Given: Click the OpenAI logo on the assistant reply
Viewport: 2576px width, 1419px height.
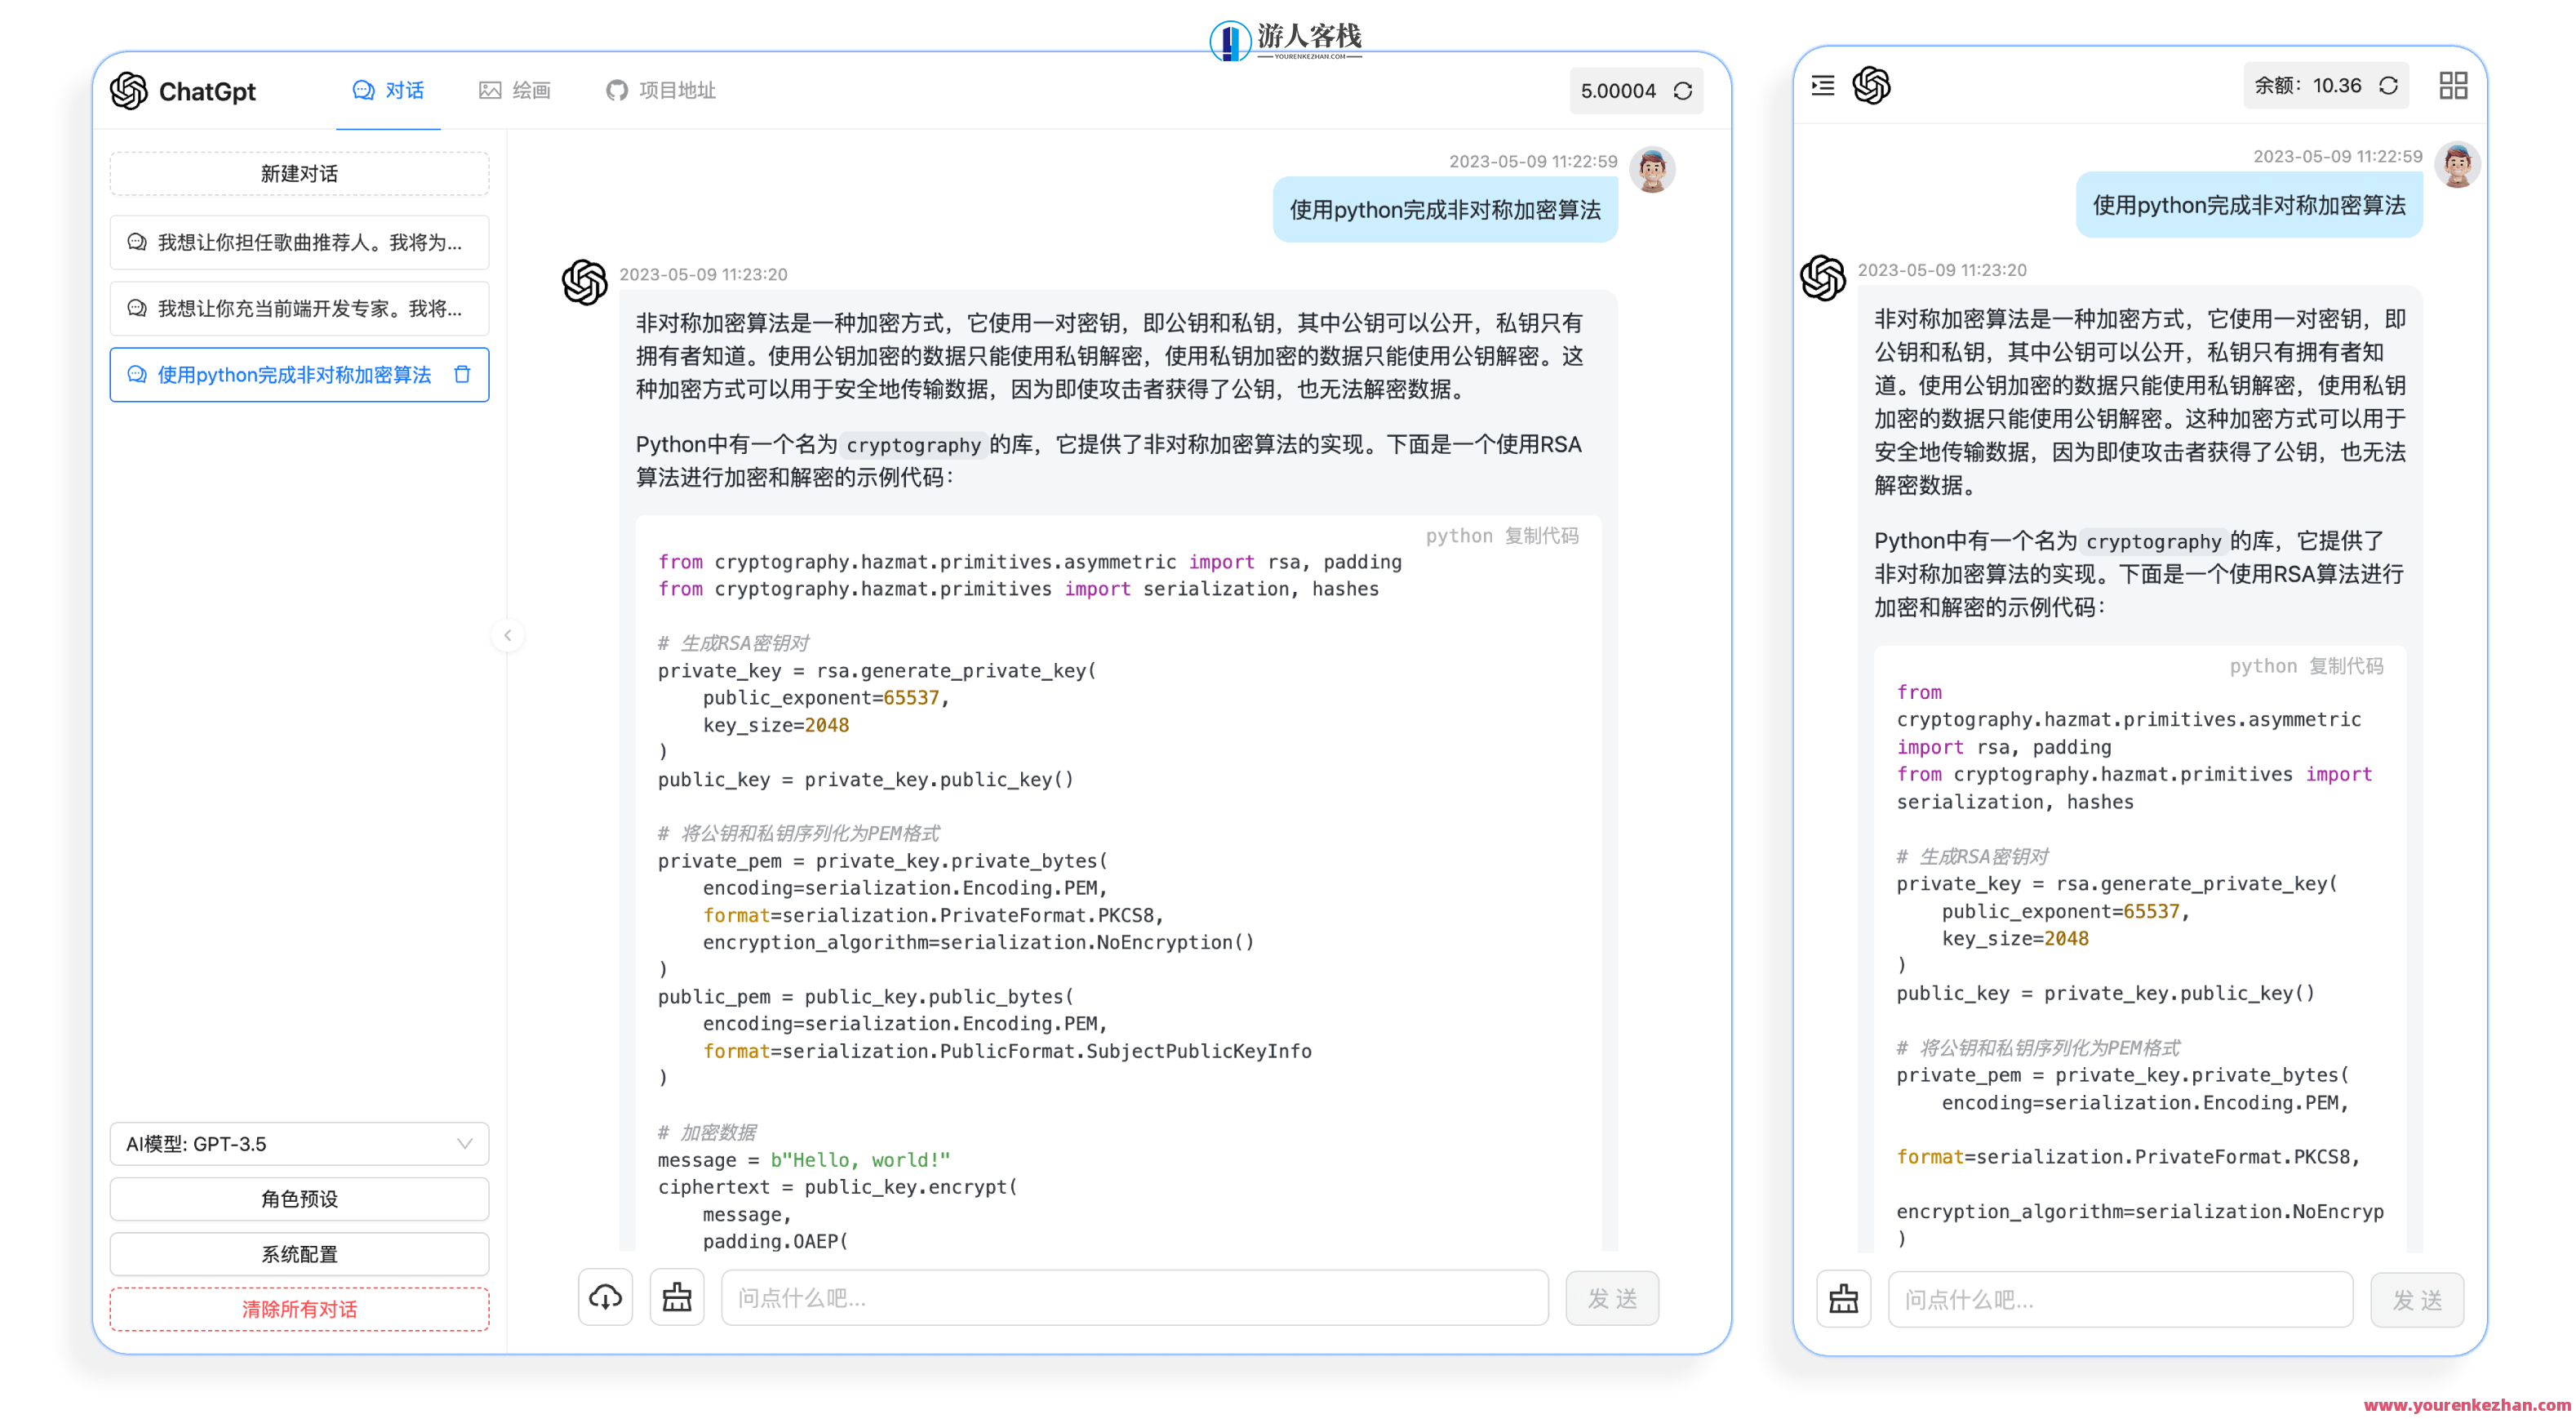Looking at the screenshot, I should point(585,284).
